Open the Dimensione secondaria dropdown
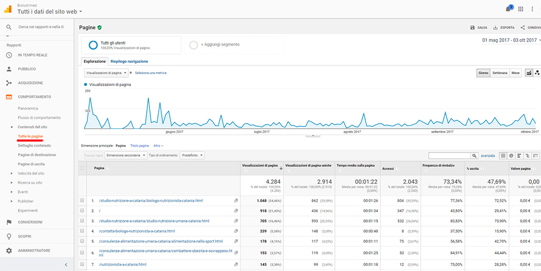The width and height of the screenshot is (541, 271). (x=126, y=156)
